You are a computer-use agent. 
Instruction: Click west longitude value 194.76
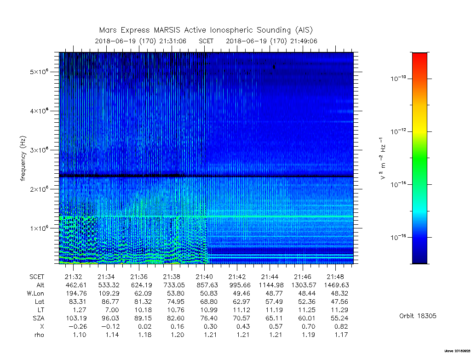coord(76,293)
